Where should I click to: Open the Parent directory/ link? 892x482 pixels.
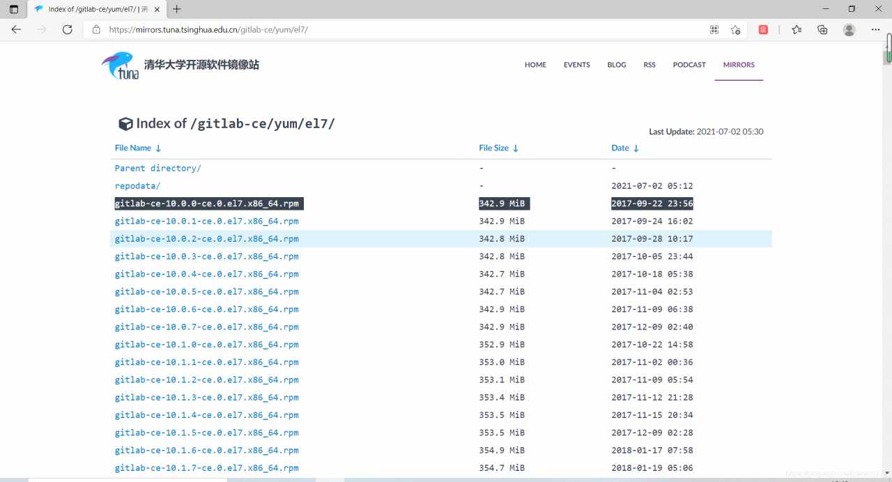click(158, 169)
